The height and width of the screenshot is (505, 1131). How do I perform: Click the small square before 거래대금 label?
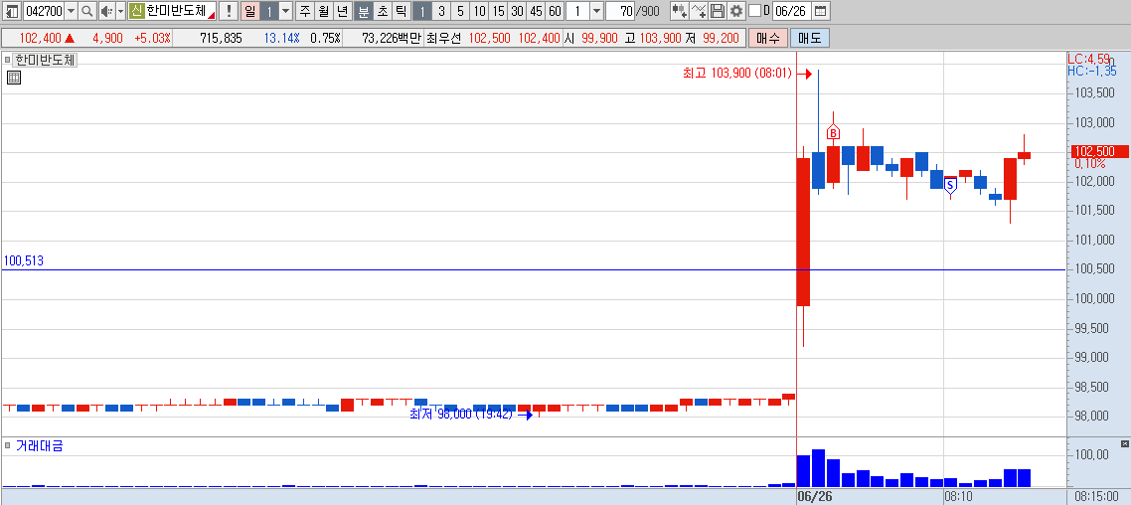click(x=7, y=445)
